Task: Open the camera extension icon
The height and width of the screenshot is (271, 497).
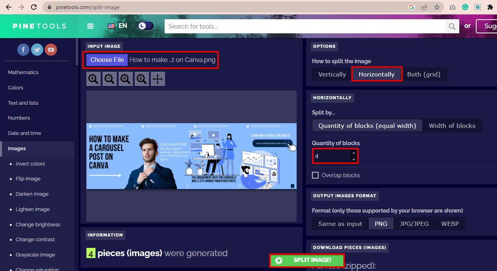Action: [453, 7]
